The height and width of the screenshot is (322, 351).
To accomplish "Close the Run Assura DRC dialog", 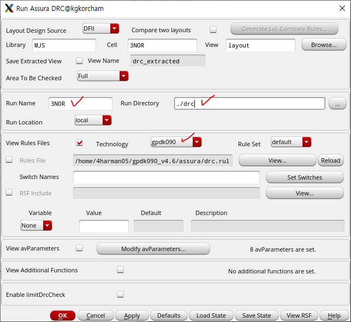I will click(x=342, y=9).
